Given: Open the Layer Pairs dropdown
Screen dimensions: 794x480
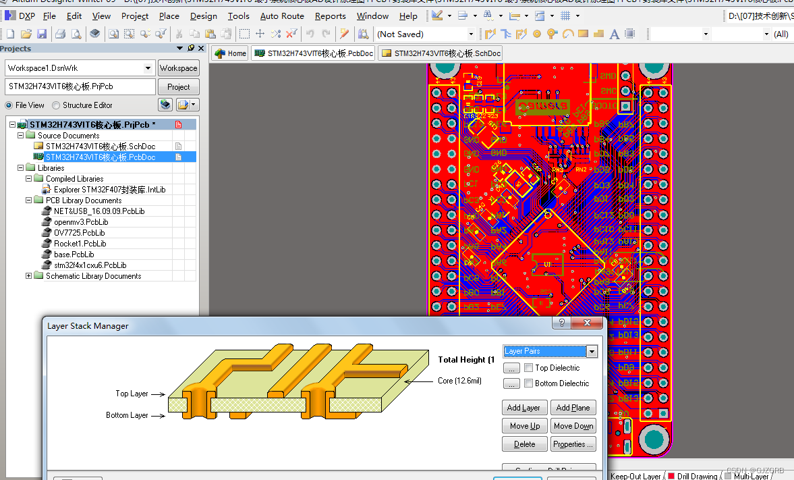Looking at the screenshot, I should click(x=592, y=351).
